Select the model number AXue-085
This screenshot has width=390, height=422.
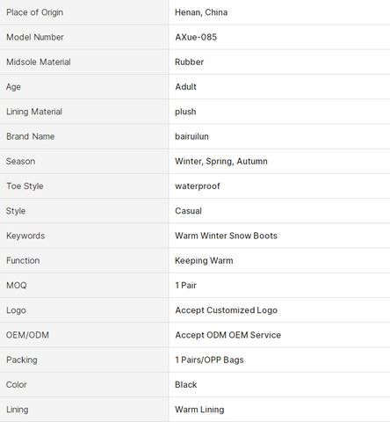196,37
